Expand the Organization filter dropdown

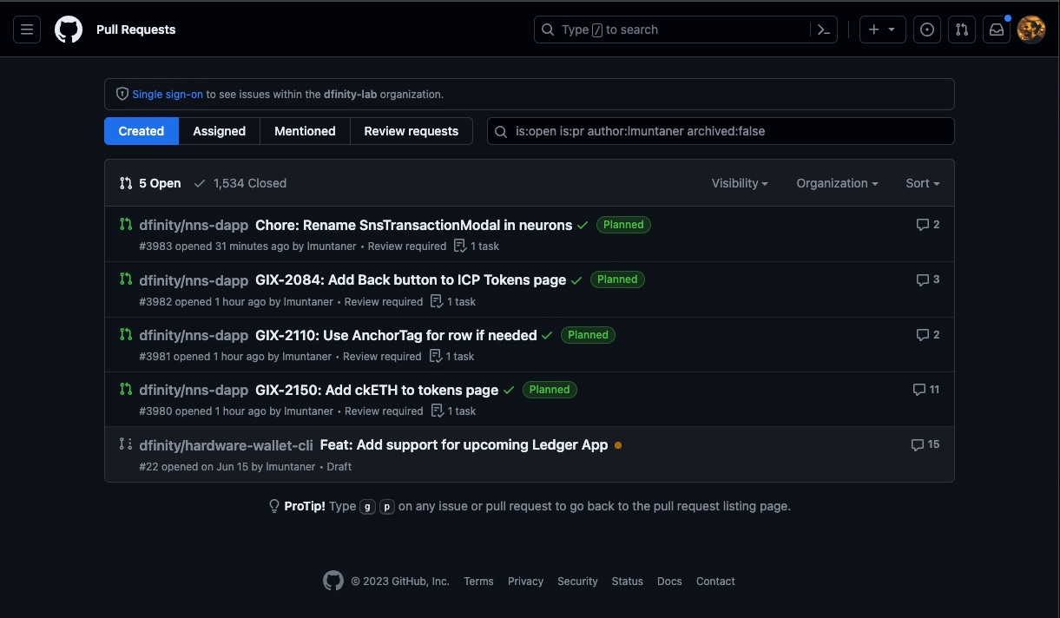pyautogui.click(x=837, y=183)
